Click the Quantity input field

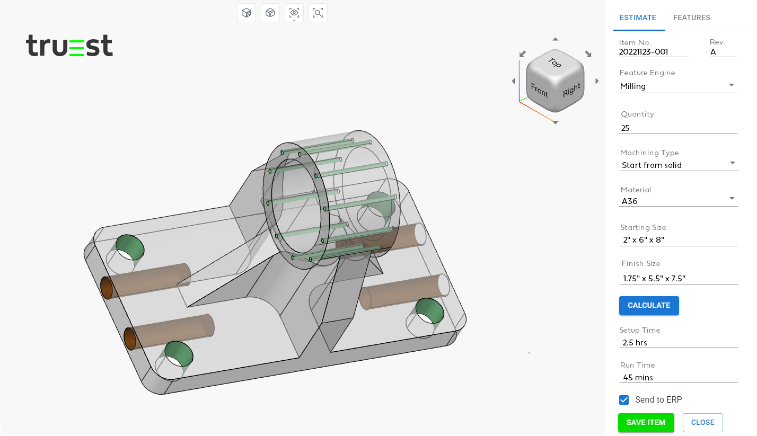coord(678,128)
